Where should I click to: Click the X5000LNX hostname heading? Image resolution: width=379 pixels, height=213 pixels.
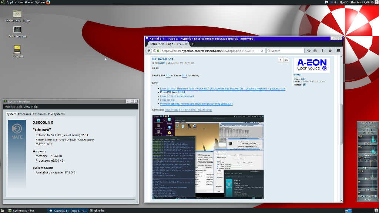click(43, 123)
